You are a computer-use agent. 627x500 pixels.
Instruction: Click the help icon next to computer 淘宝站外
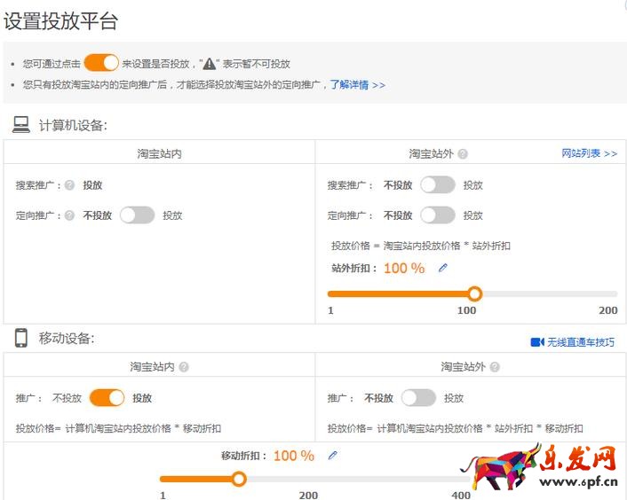463,154
